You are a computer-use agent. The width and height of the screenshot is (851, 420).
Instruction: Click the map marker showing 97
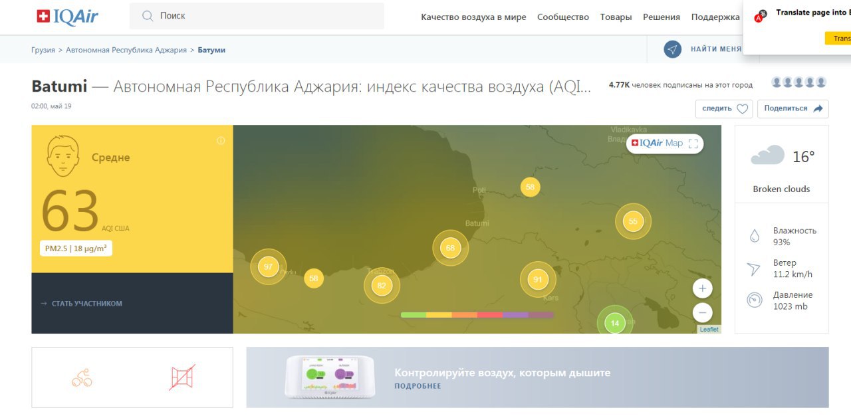click(268, 266)
